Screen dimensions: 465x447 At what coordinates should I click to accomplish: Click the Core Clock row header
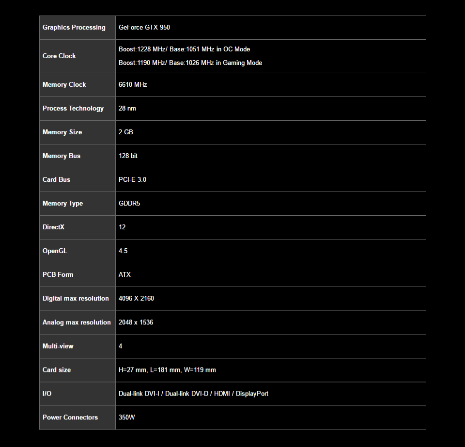pos(59,56)
